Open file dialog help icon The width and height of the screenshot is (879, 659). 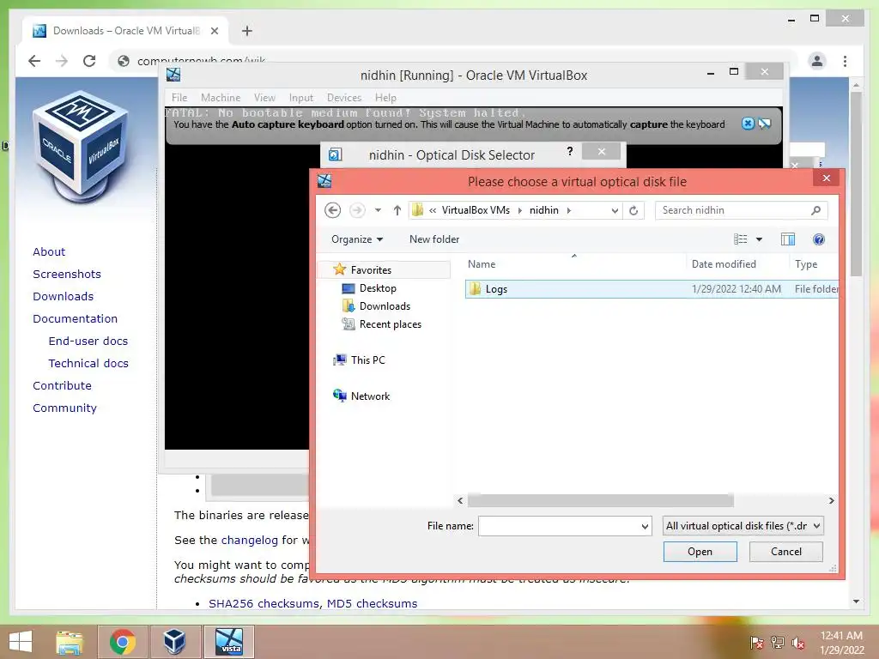click(x=818, y=239)
